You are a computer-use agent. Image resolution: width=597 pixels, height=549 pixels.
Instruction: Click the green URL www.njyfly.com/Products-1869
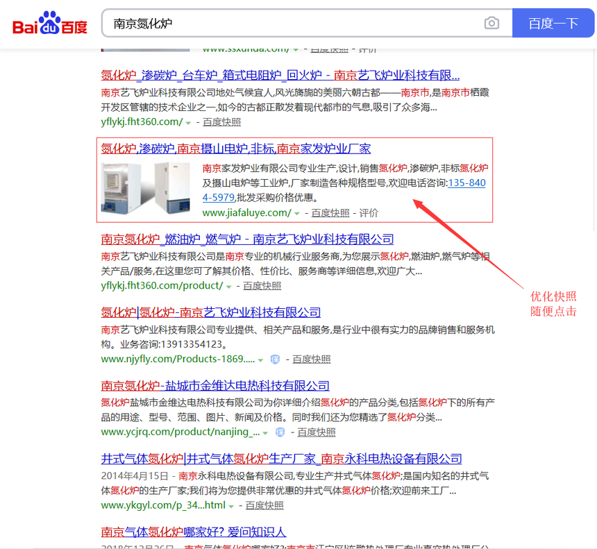[178, 359]
